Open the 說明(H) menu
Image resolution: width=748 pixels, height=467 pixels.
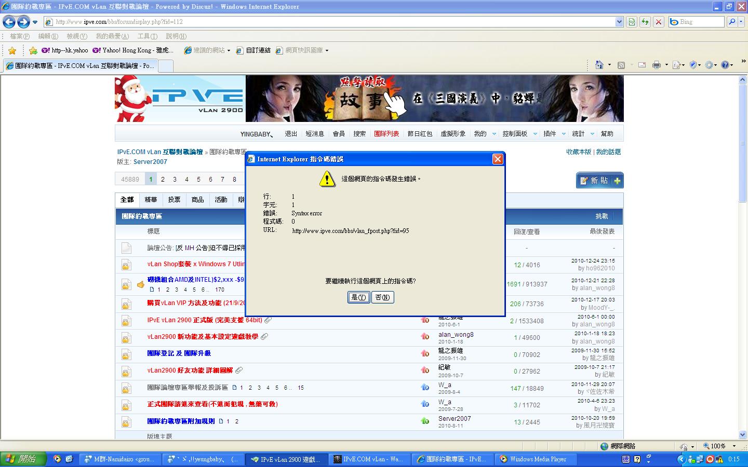176,36
